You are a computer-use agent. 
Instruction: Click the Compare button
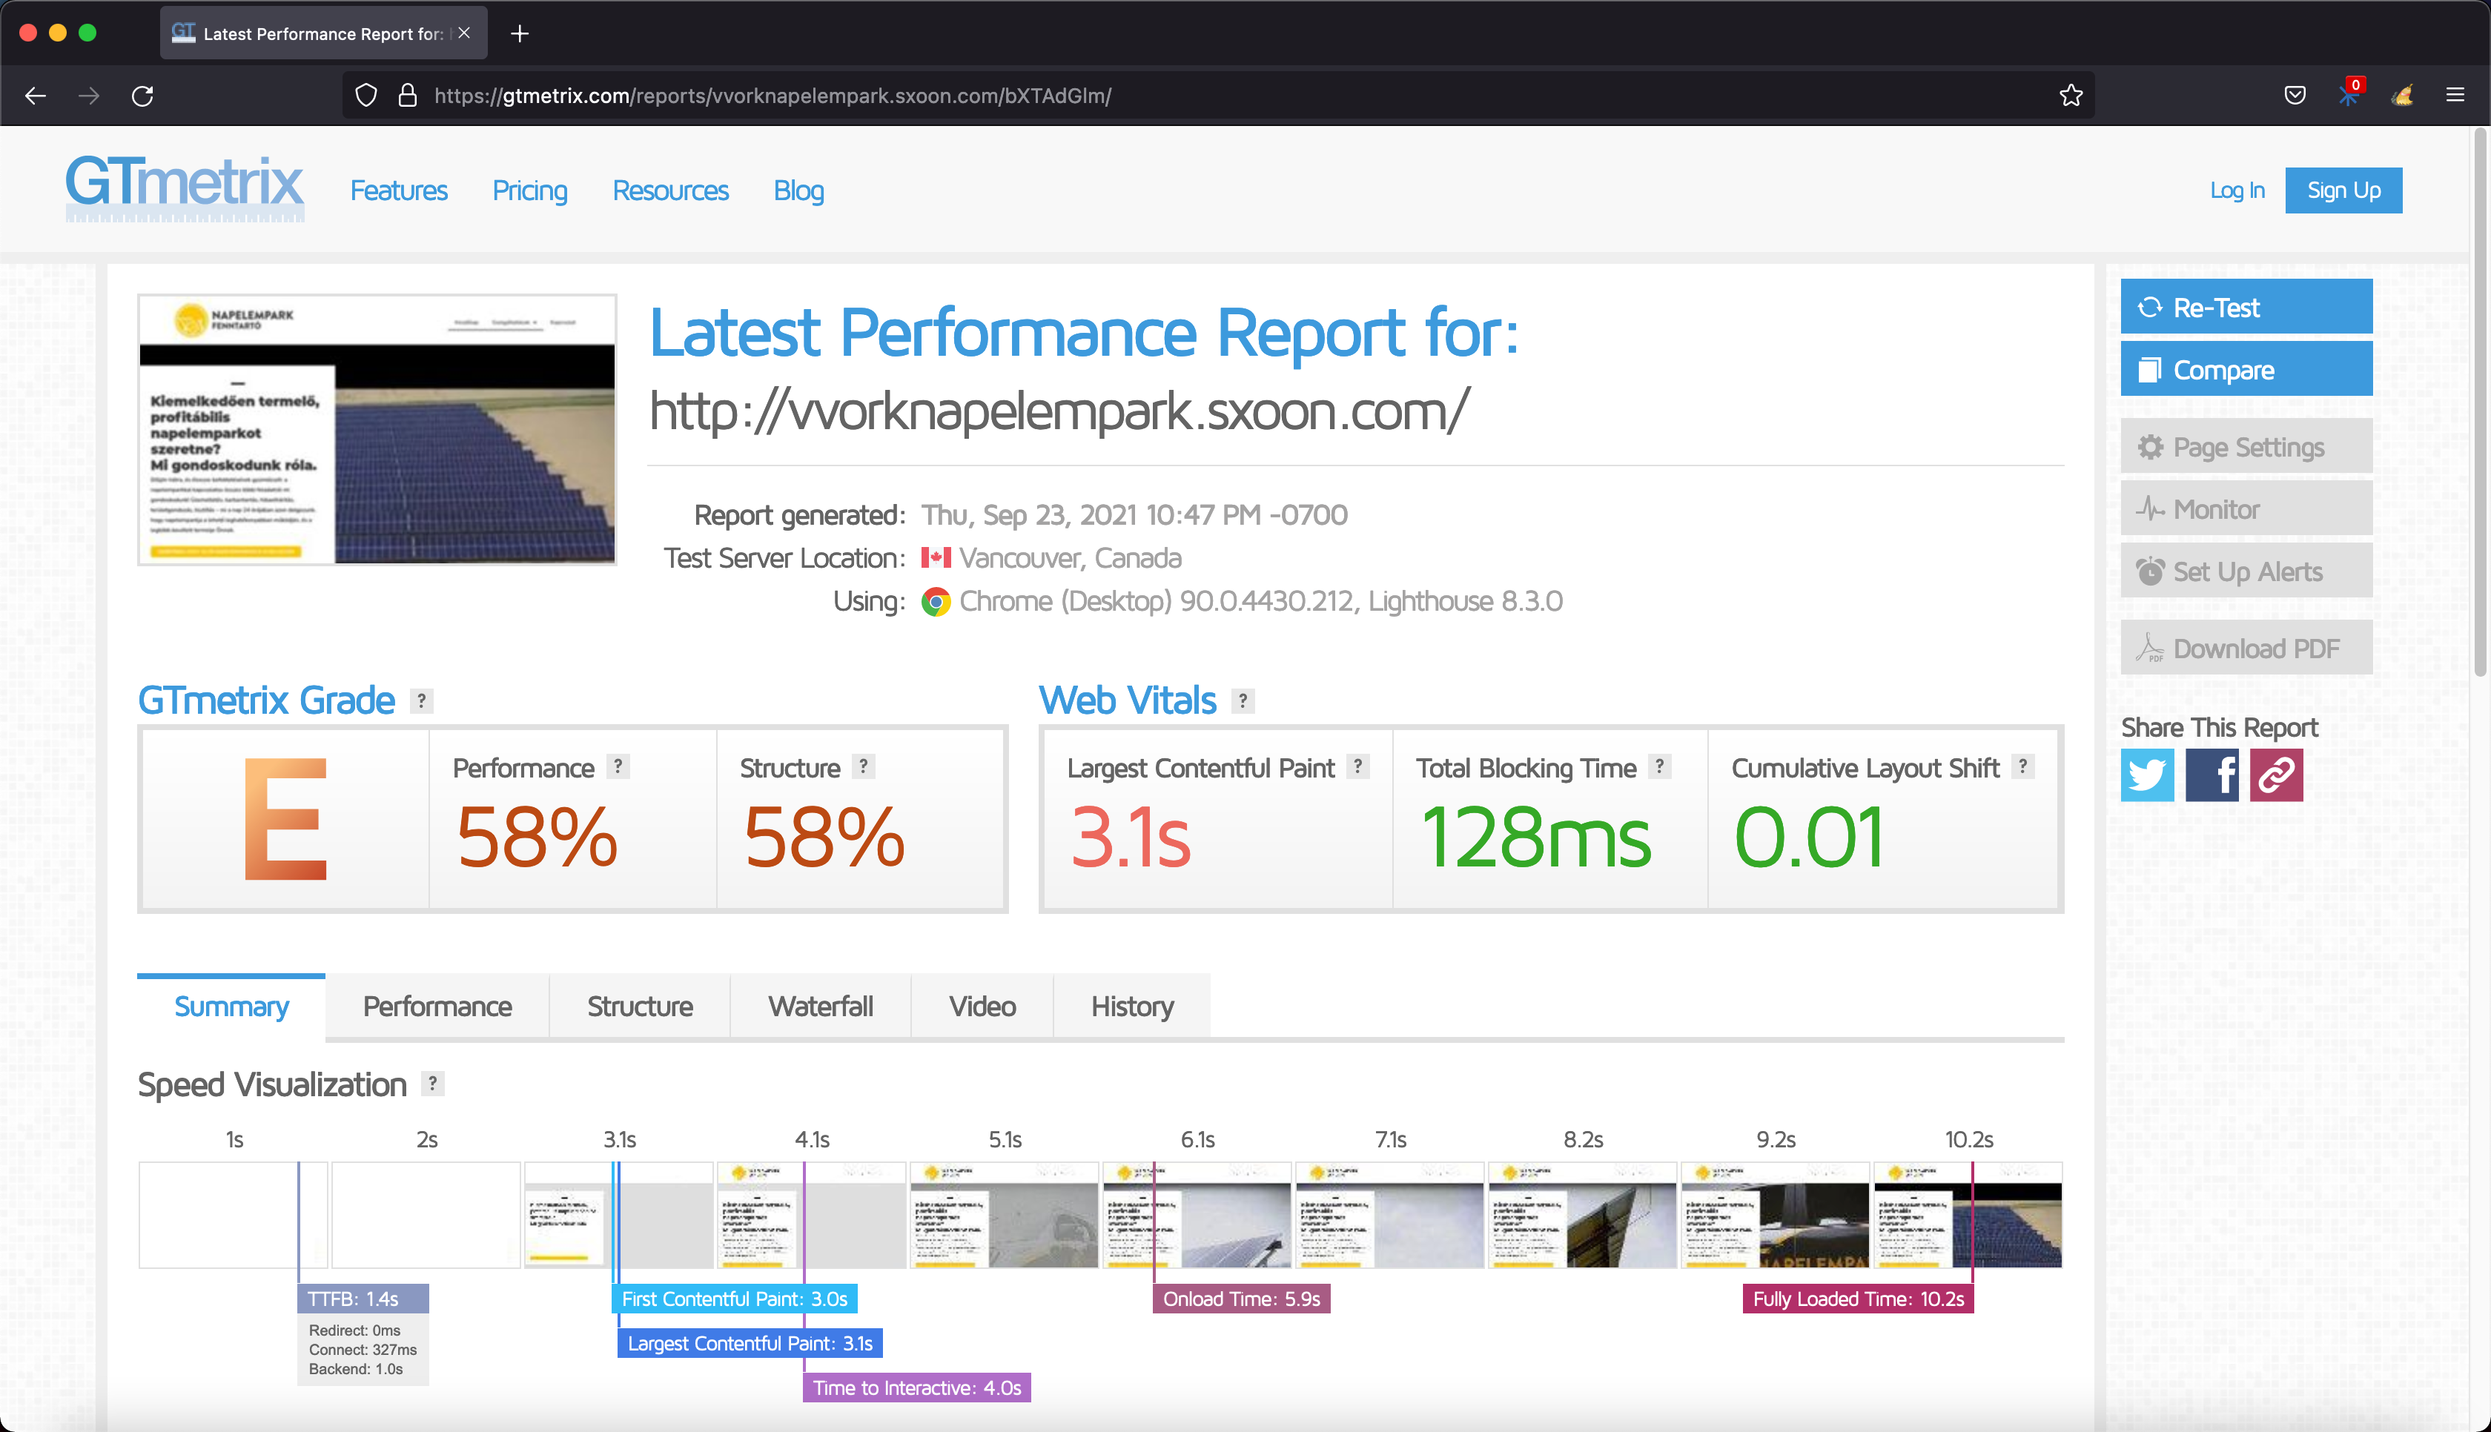(x=2246, y=370)
